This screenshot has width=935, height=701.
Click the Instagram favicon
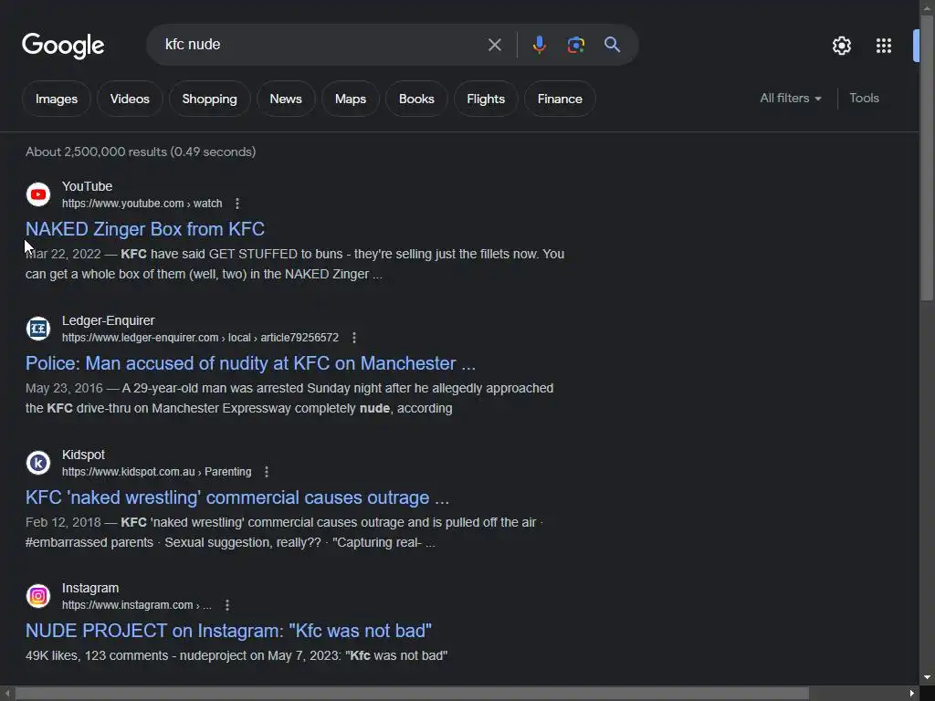click(38, 596)
